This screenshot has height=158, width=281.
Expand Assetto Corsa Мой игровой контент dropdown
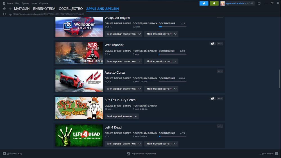(x=161, y=89)
